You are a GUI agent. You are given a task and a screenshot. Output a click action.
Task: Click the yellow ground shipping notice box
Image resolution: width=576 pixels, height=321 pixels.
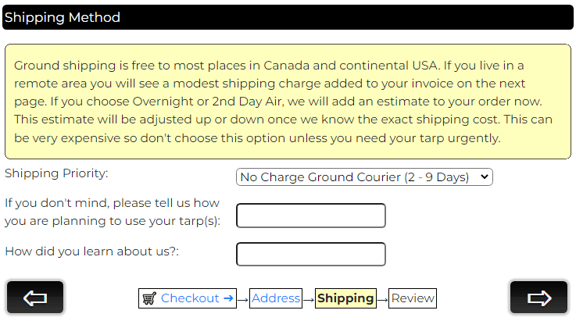pyautogui.click(x=288, y=102)
